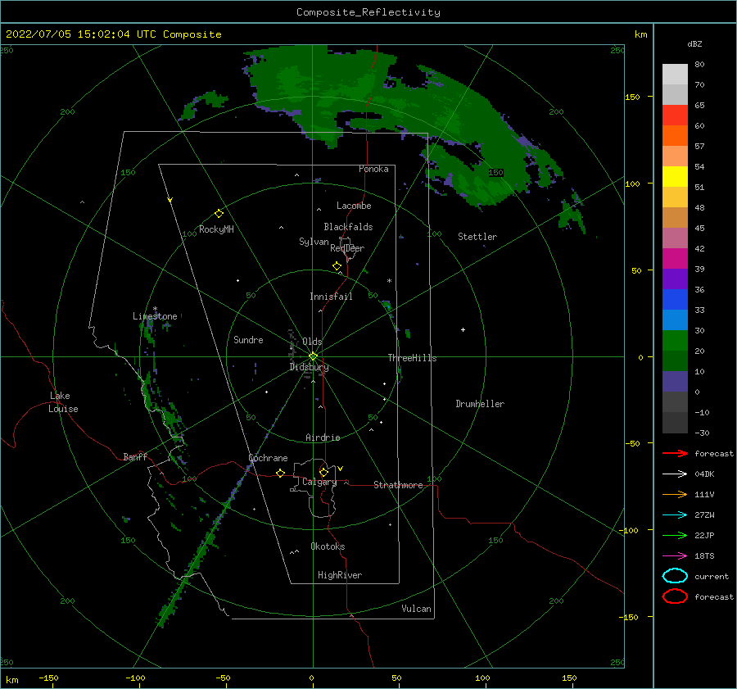
Task: Click the white 04DK arrow legend icon
Action: click(x=675, y=474)
